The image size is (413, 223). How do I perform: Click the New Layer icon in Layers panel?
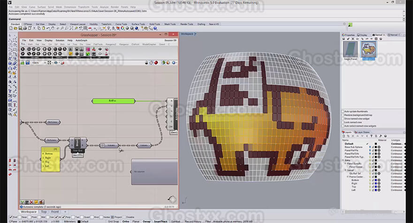pos(344,136)
